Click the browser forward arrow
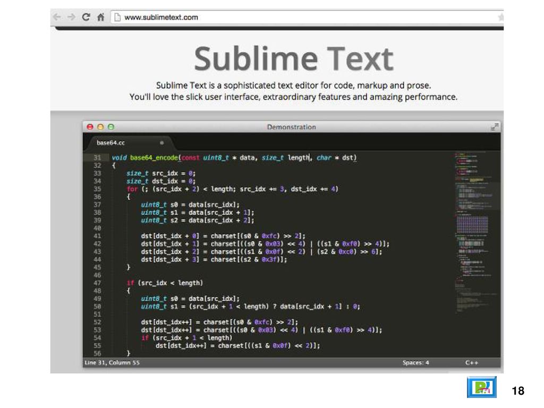The width and height of the screenshot is (544, 408). click(x=71, y=17)
